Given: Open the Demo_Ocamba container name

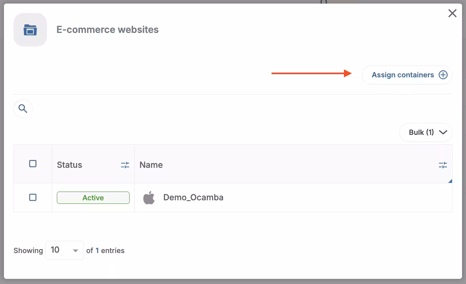Looking at the screenshot, I should pyautogui.click(x=193, y=198).
